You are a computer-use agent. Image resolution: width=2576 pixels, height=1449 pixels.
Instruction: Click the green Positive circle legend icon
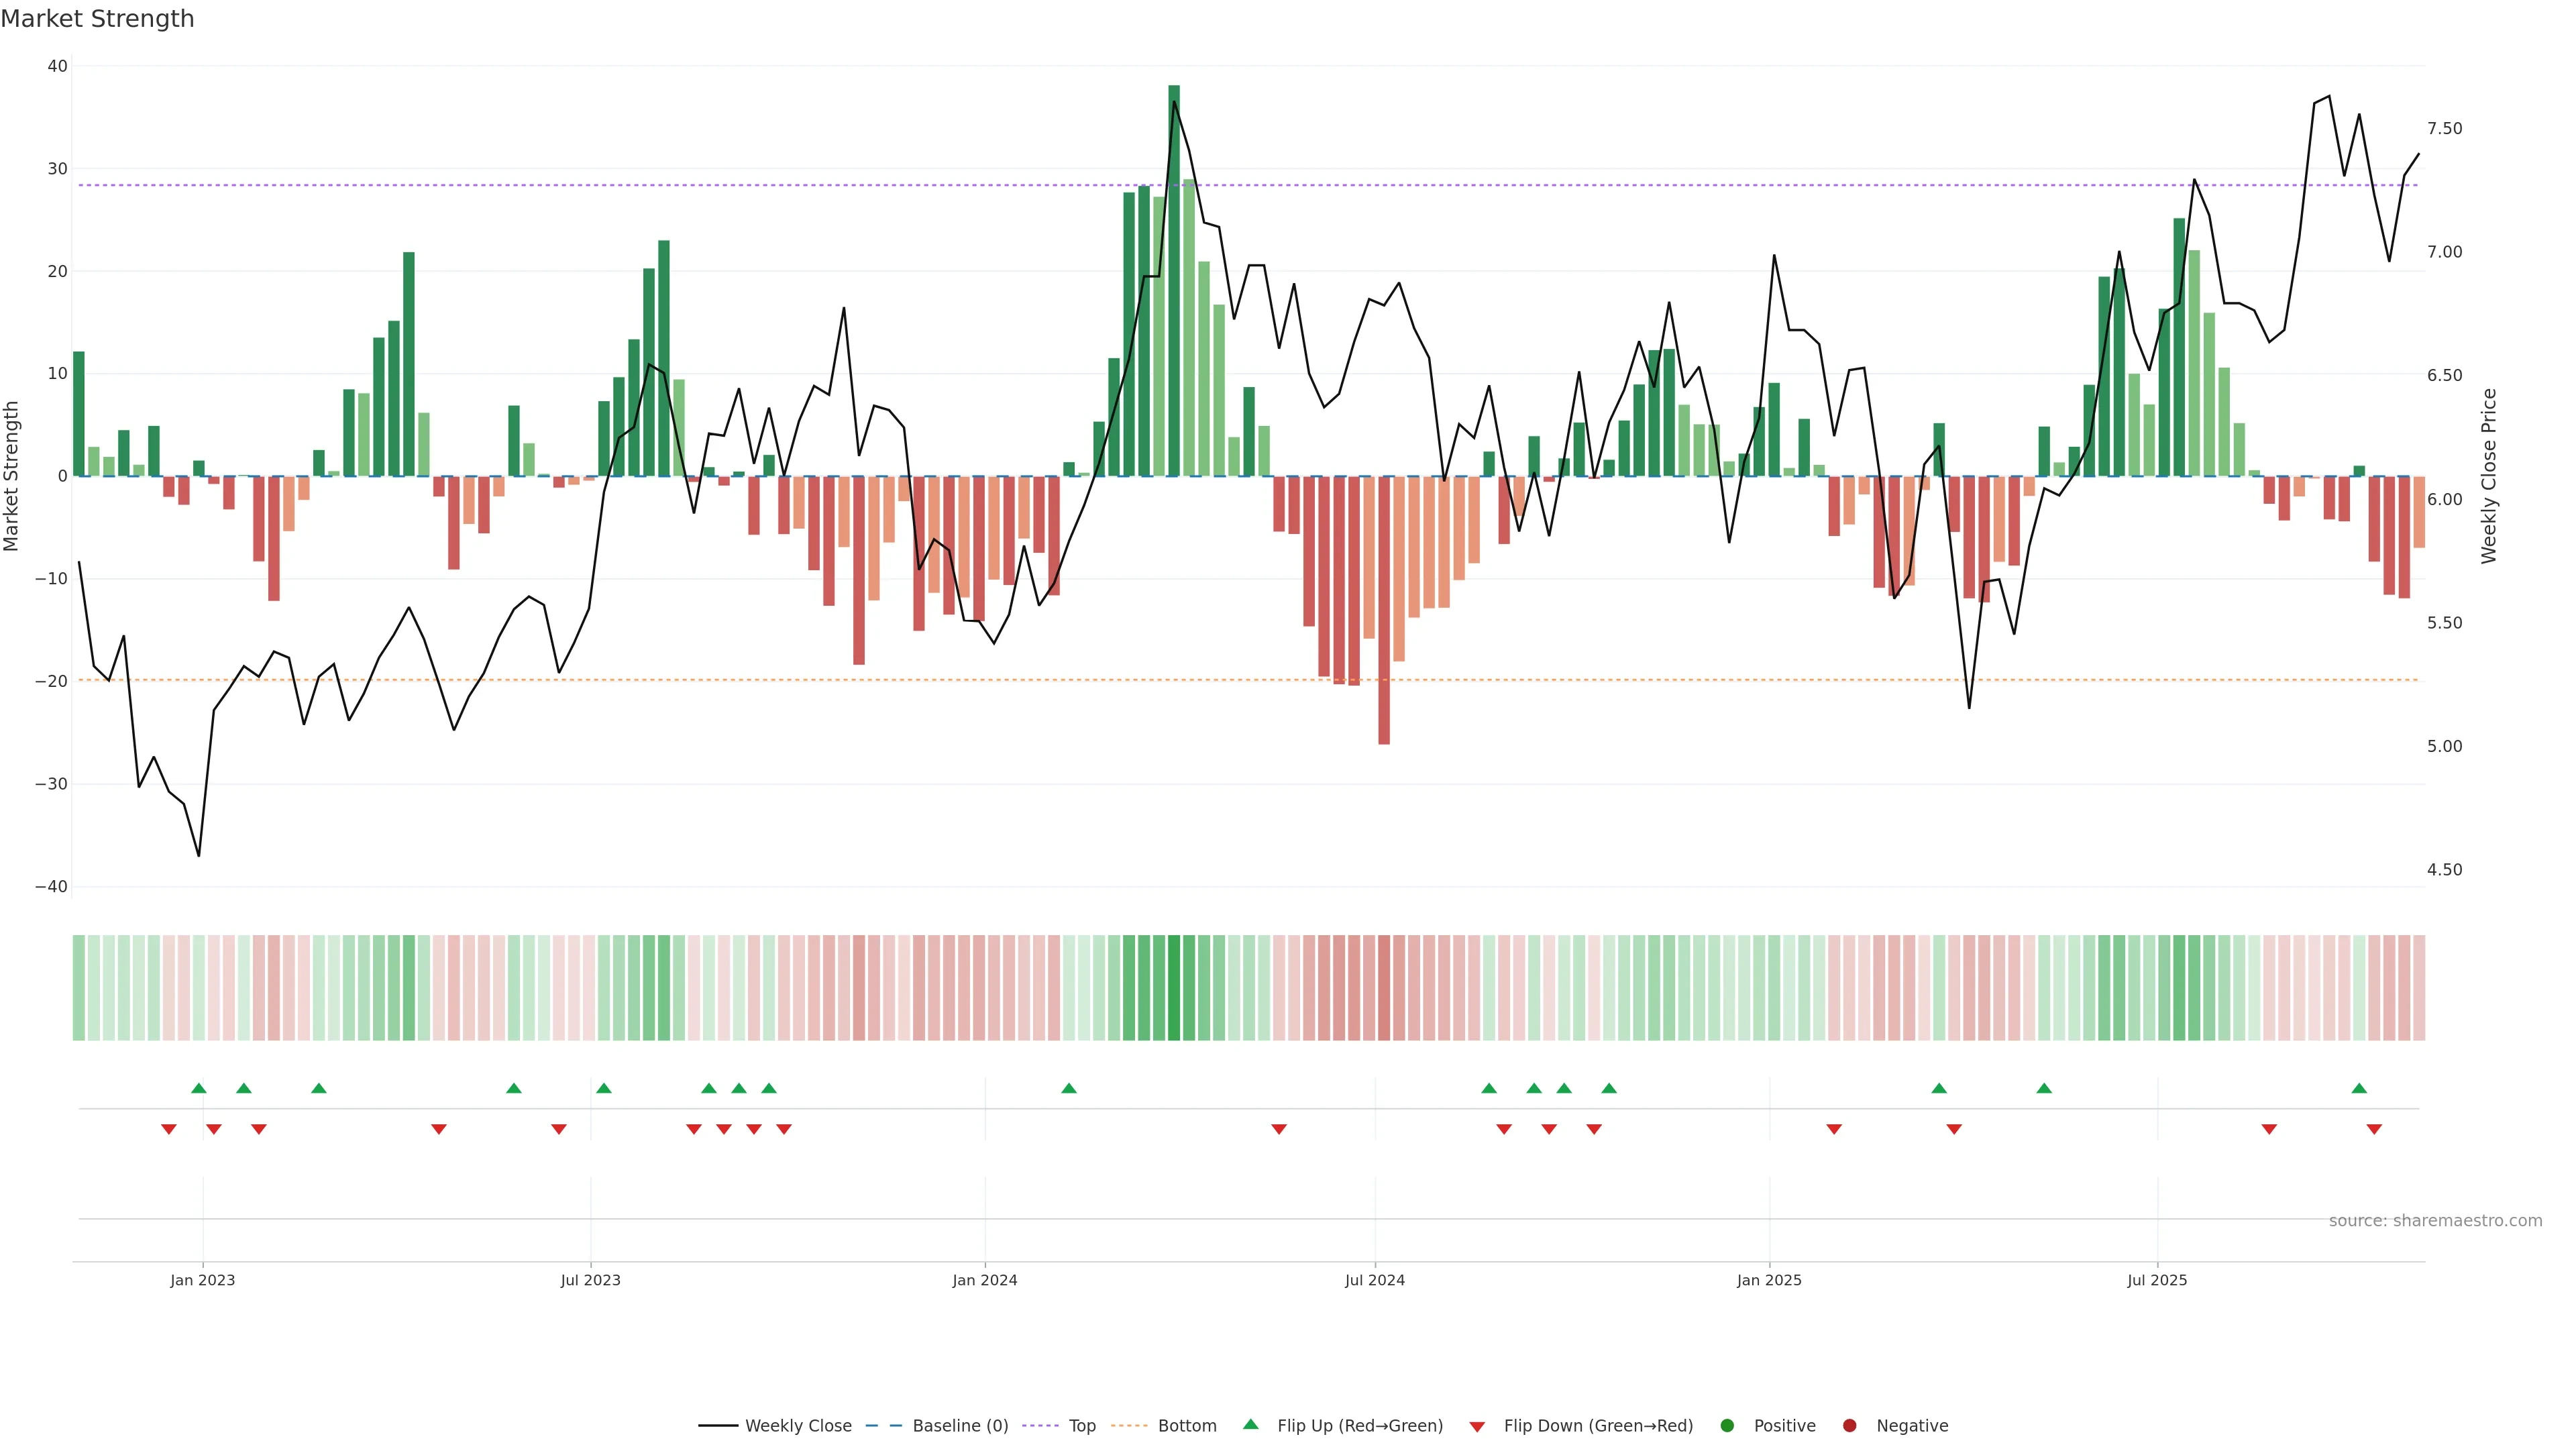(1727, 1425)
